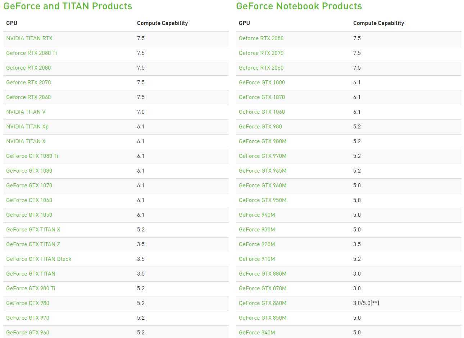Open the GeForce GTX 850M link
The width and height of the screenshot is (464, 338).
click(x=263, y=318)
